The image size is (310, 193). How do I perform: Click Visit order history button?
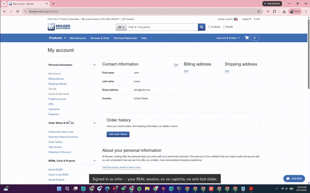(x=118, y=134)
